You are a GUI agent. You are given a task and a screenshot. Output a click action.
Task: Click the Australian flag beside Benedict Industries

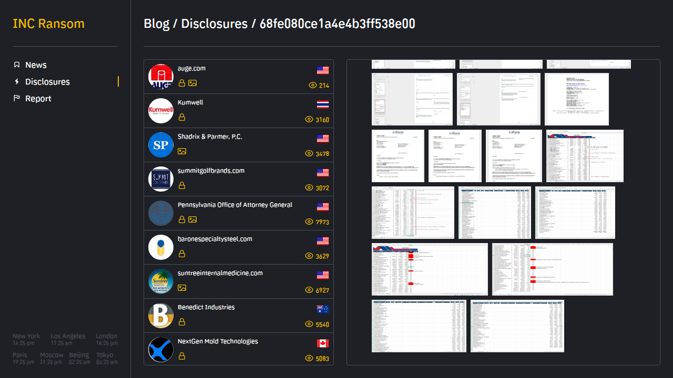click(322, 309)
